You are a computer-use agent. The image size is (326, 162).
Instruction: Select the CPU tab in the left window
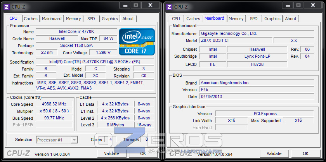pos(13,18)
